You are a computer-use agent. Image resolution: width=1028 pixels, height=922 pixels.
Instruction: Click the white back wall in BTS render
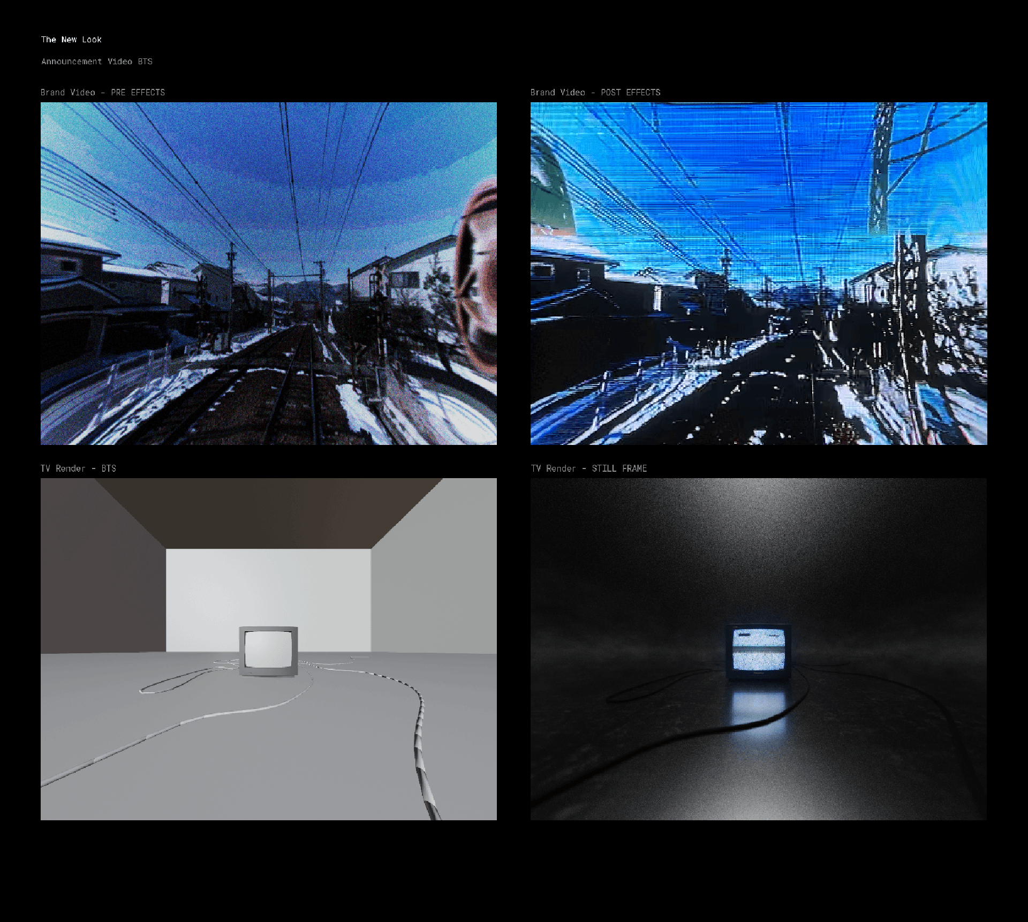[x=268, y=586]
